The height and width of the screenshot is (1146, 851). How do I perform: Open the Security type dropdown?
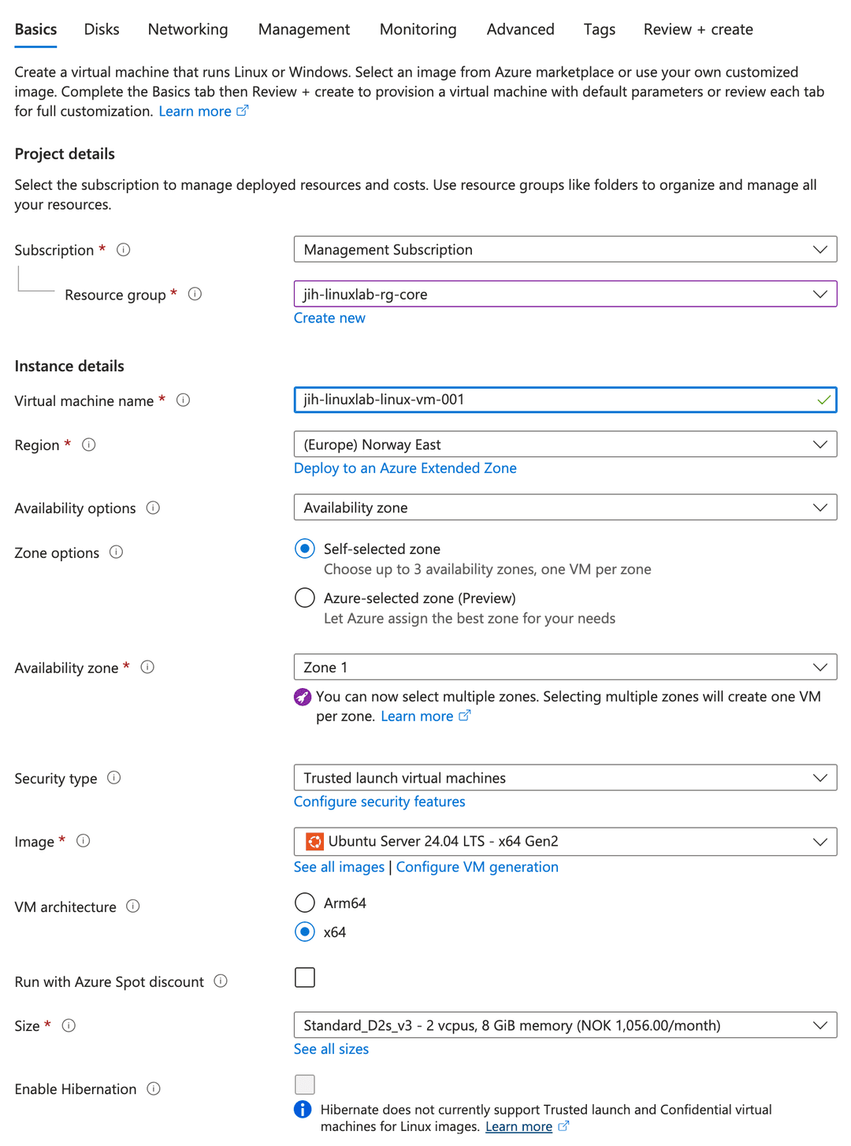564,778
